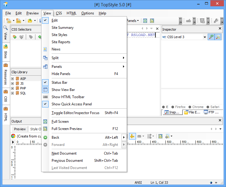Open the File menu

[8, 13]
